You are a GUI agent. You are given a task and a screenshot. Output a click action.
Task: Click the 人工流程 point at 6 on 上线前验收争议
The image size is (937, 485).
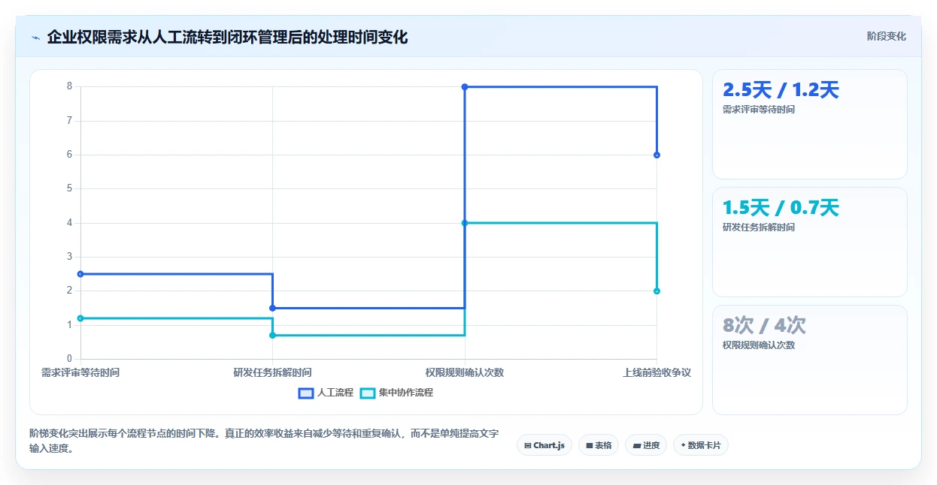[657, 155]
